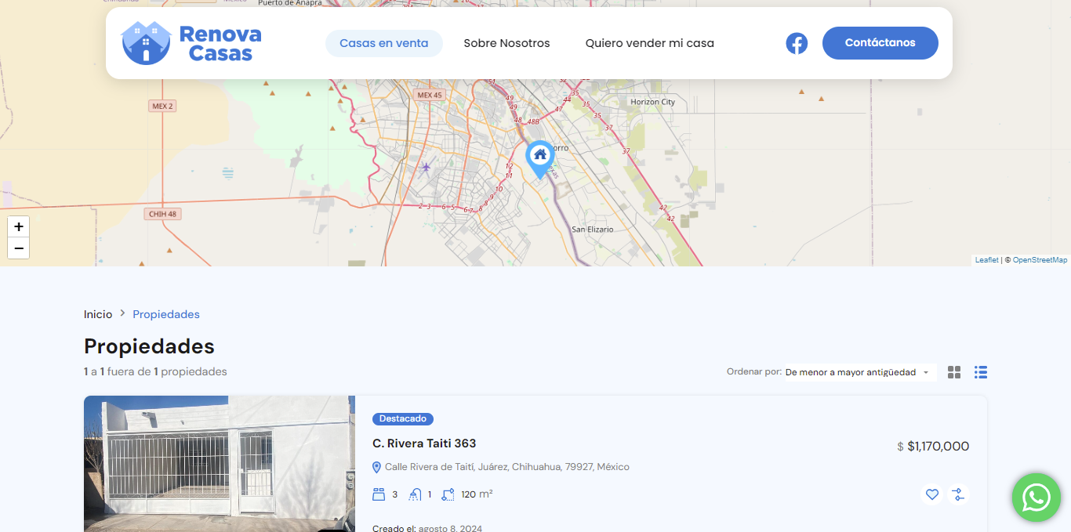Screen dimensions: 1071x532
Task: Switch to list view of properties
Action: click(981, 372)
